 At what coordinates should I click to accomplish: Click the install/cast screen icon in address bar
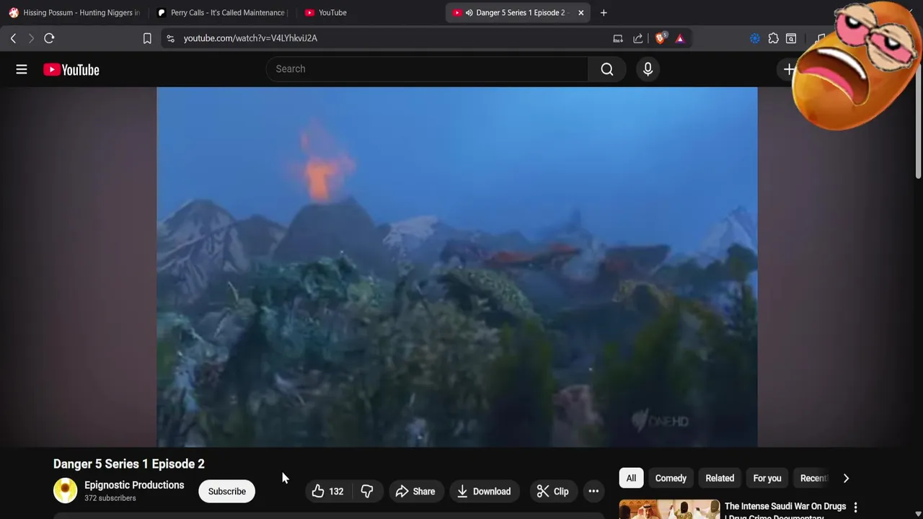(618, 38)
